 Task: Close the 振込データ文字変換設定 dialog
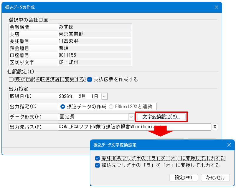pyautogui.click(x=229, y=145)
